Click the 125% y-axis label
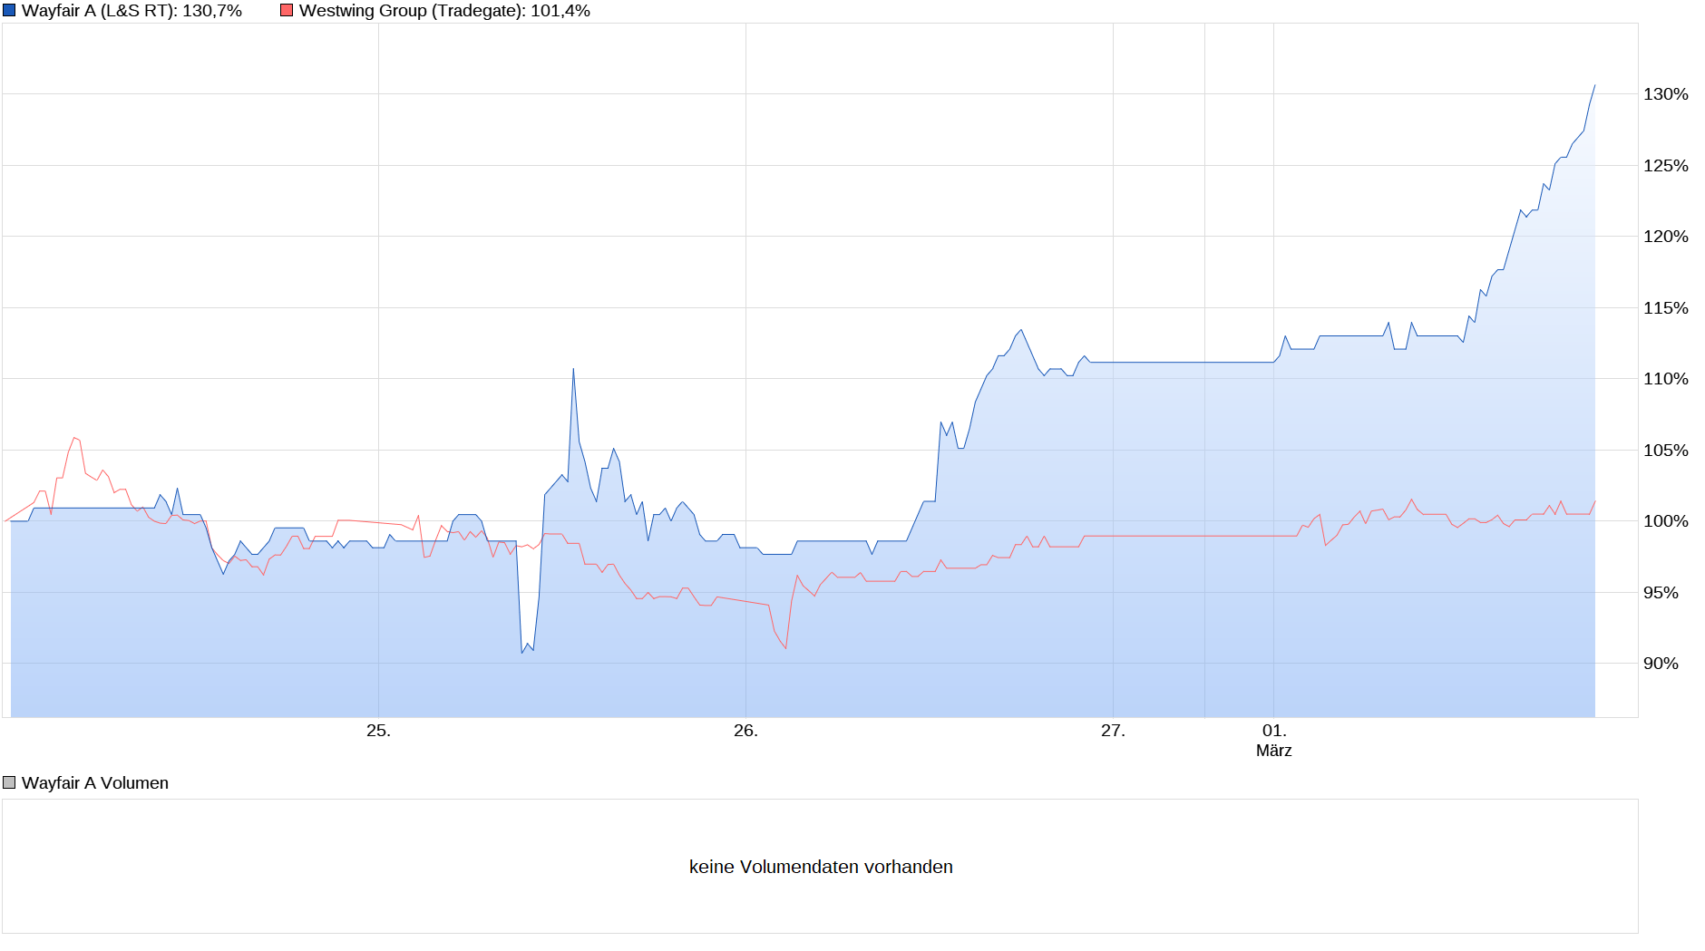The height and width of the screenshot is (951, 1705). click(1665, 166)
